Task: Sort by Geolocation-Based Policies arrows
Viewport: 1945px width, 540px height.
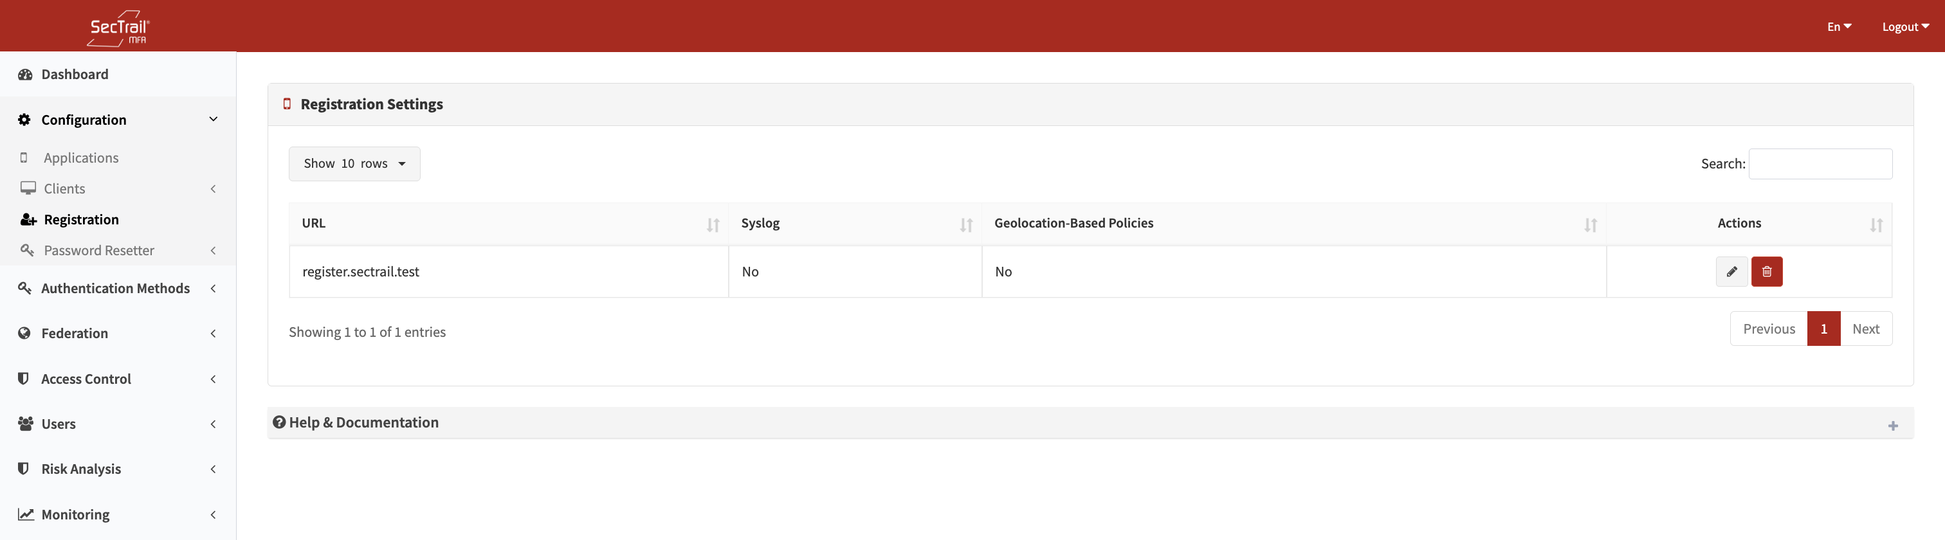Action: tap(1590, 225)
